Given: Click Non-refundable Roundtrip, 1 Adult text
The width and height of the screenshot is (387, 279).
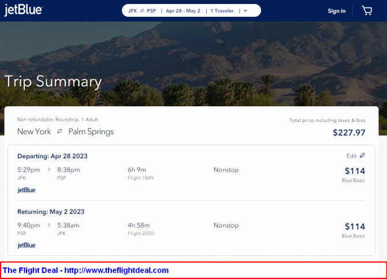Looking at the screenshot, I should 58,120.
